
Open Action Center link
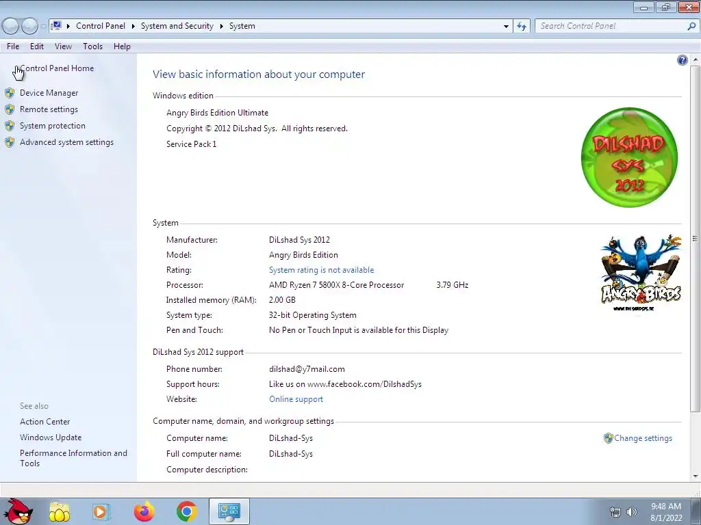point(44,422)
